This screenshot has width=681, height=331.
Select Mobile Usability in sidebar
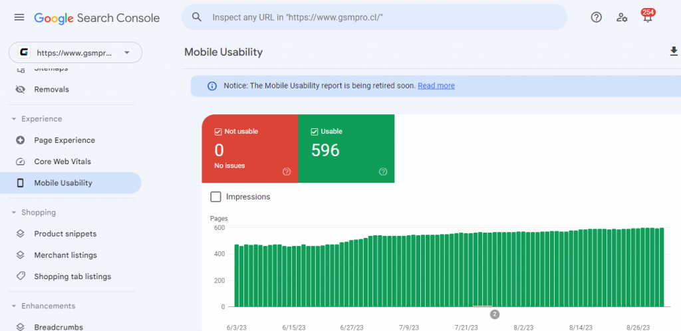click(x=70, y=183)
